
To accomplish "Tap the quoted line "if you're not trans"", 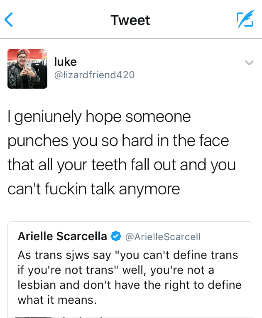I will pos(116,270).
